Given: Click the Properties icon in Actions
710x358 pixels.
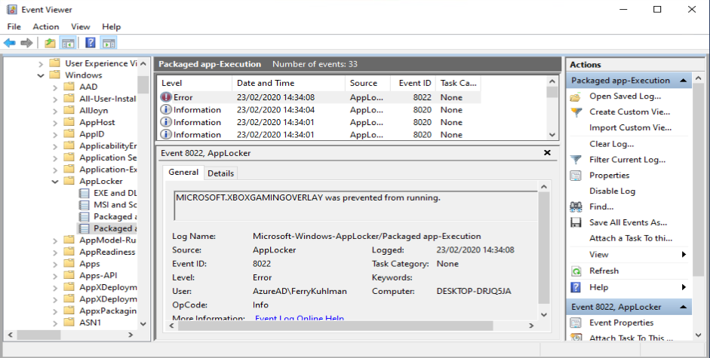Looking at the screenshot, I should coord(576,176).
